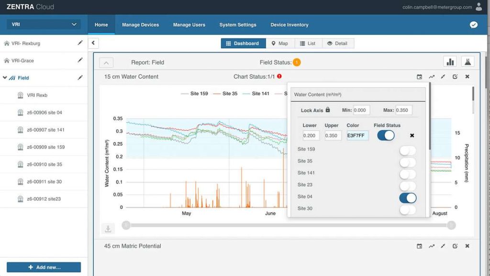The height and width of the screenshot is (276, 490).
Task: Click the Lock Axis padlock icon
Action: point(327,110)
